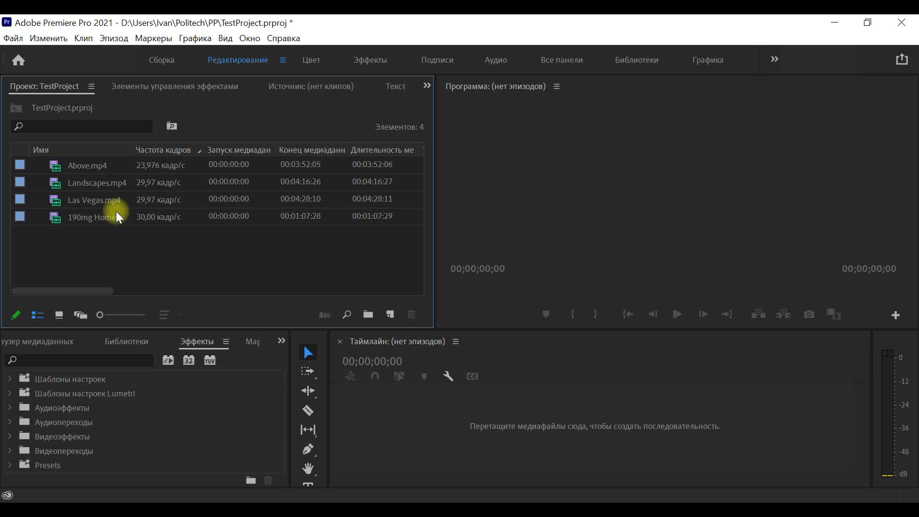This screenshot has width=919, height=517.
Task: Show hidden workspaces overflow chevron
Action: (774, 59)
